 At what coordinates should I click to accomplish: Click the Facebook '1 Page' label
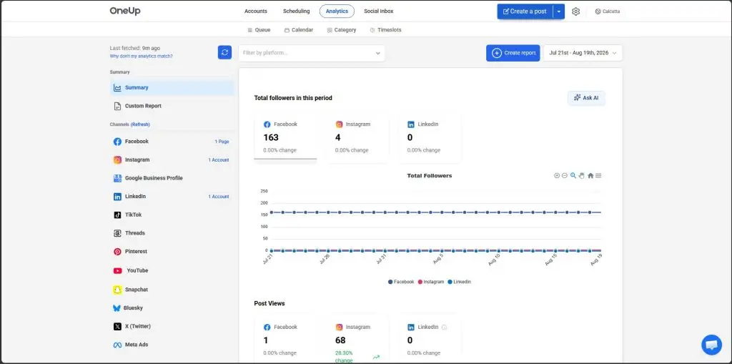click(x=222, y=142)
